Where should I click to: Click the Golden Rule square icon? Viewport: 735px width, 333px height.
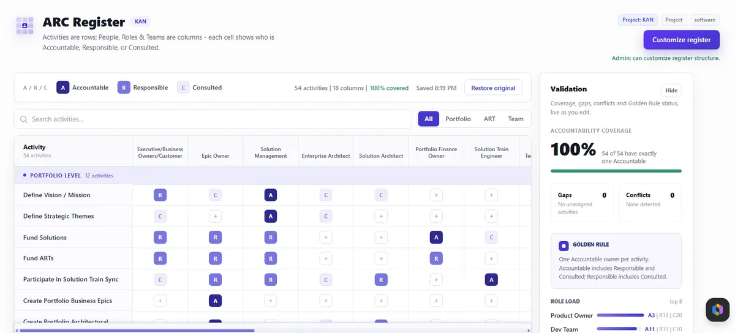click(x=563, y=246)
